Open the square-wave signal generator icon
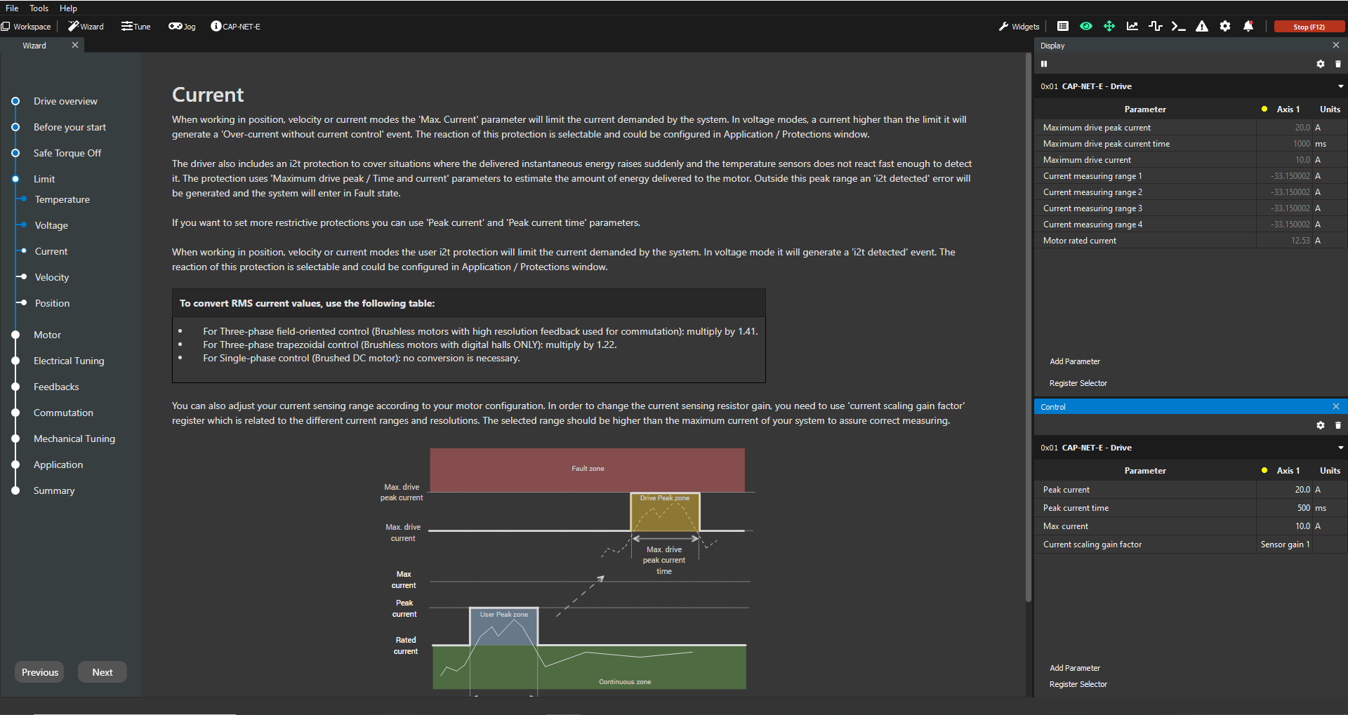Screen dimensions: 1348x715 [x=1156, y=27]
